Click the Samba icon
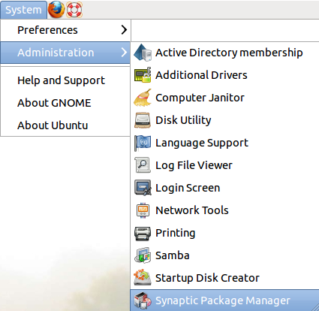 [x=143, y=255]
